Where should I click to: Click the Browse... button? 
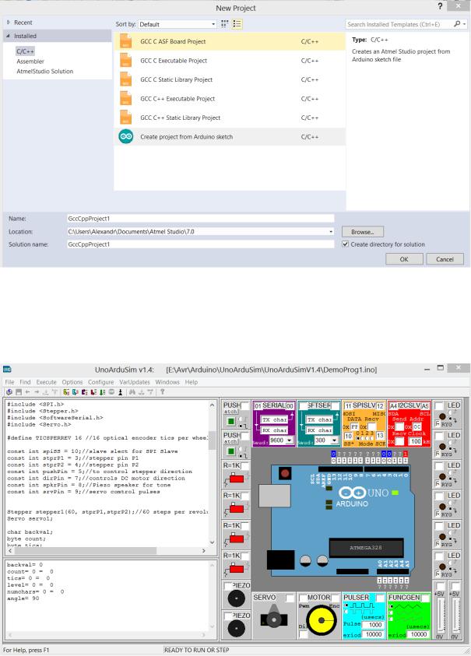[363, 231]
